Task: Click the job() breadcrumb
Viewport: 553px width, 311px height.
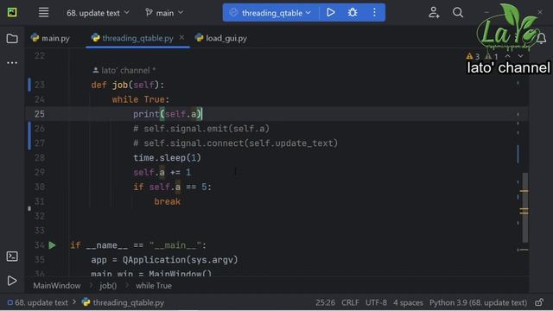Action: click(108, 286)
